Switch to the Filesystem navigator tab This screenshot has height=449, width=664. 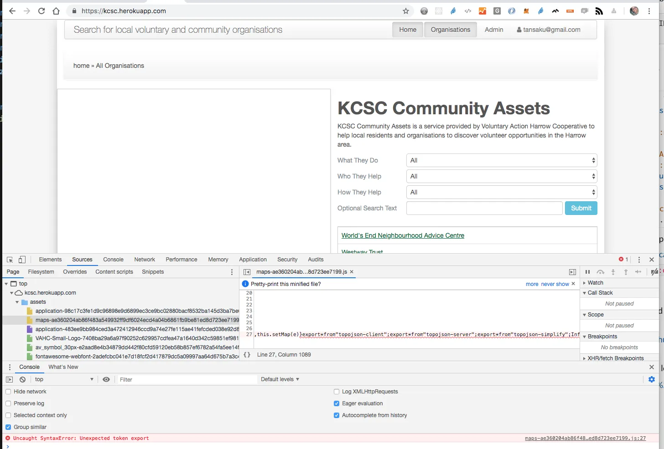pos(41,272)
